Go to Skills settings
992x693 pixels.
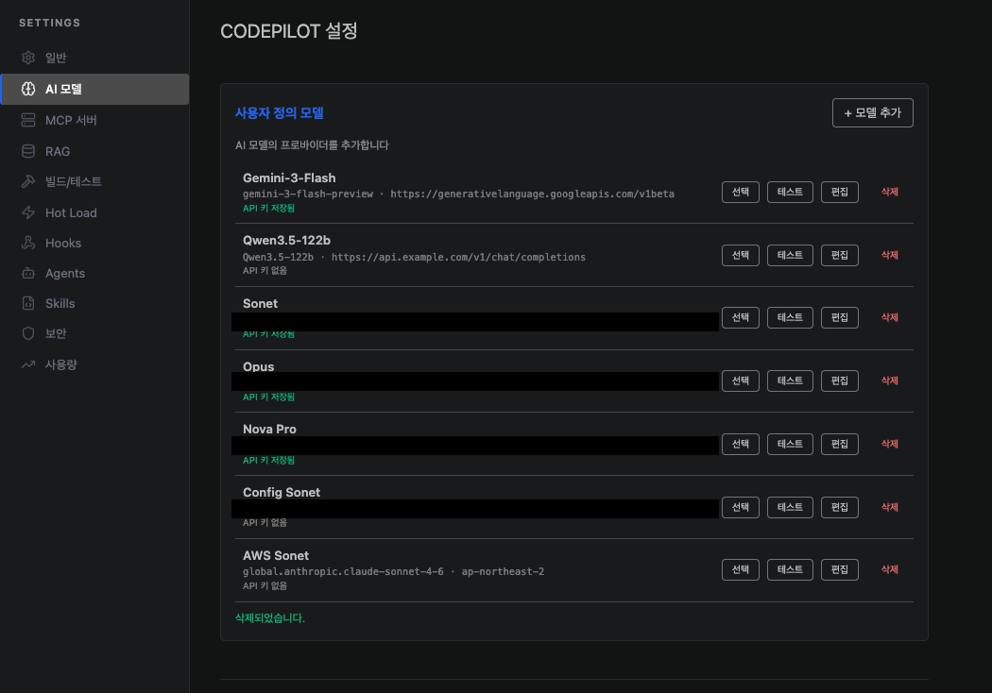pyautogui.click(x=94, y=303)
